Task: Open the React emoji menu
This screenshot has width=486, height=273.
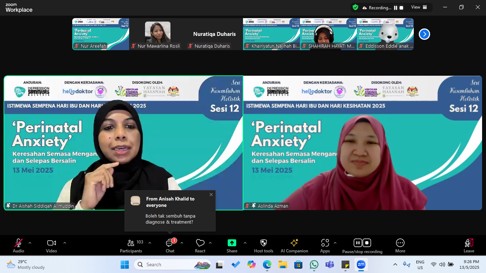Action: [x=200, y=246]
